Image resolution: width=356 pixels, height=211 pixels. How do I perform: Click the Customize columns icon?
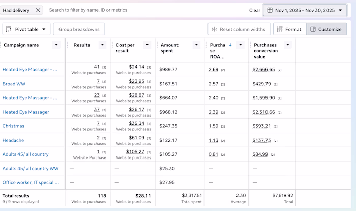[313, 29]
